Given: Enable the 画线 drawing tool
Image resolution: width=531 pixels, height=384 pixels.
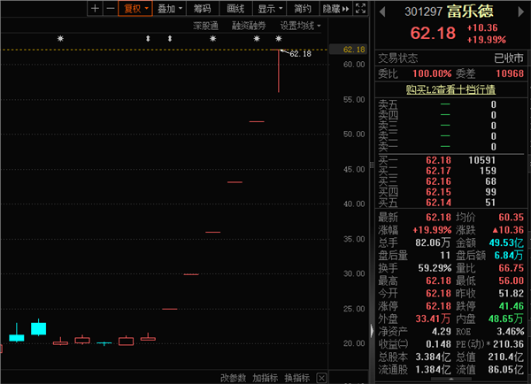Looking at the screenshot, I should pos(235,8).
